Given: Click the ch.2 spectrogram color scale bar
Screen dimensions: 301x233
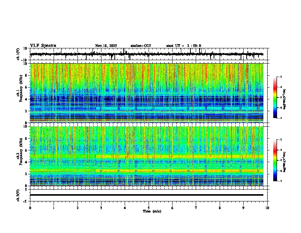Looking at the screenshot, I should (275, 160).
